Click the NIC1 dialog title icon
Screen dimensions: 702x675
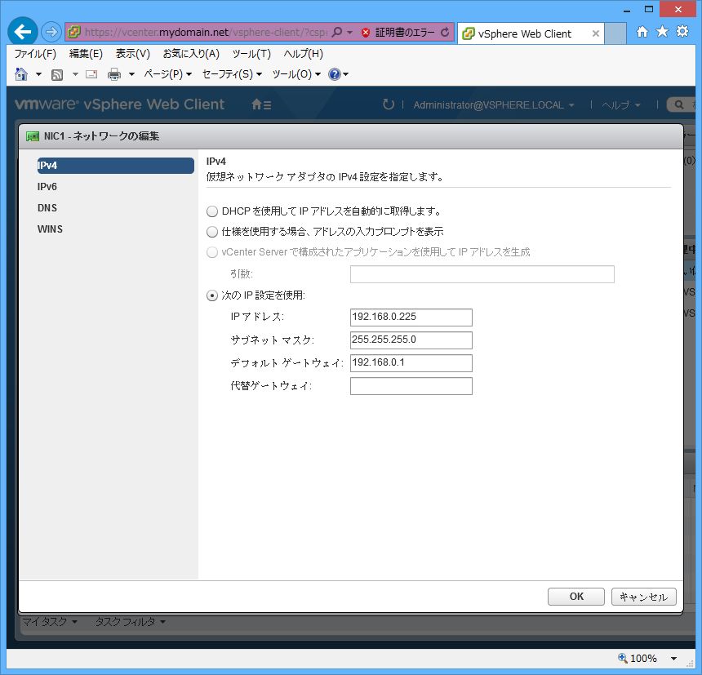click(x=33, y=136)
